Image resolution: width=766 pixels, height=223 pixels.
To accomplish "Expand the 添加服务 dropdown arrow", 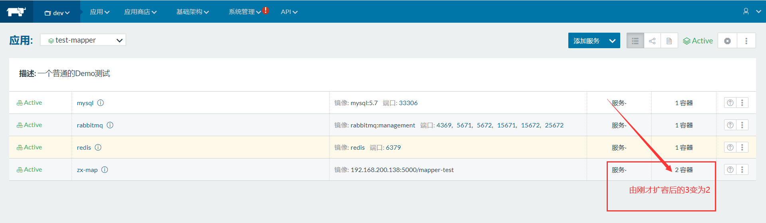I will pyautogui.click(x=612, y=41).
